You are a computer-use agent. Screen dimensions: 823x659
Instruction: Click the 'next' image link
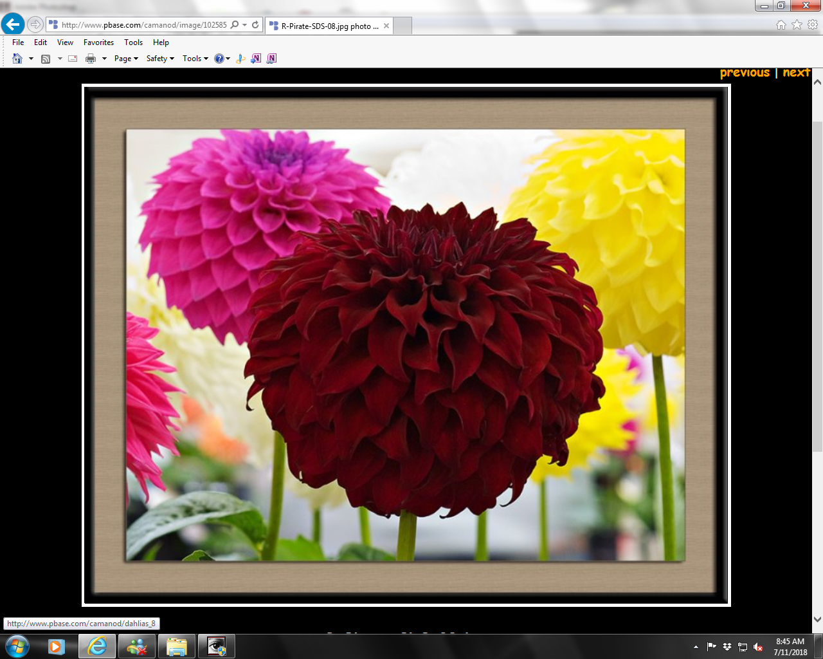[x=796, y=73]
